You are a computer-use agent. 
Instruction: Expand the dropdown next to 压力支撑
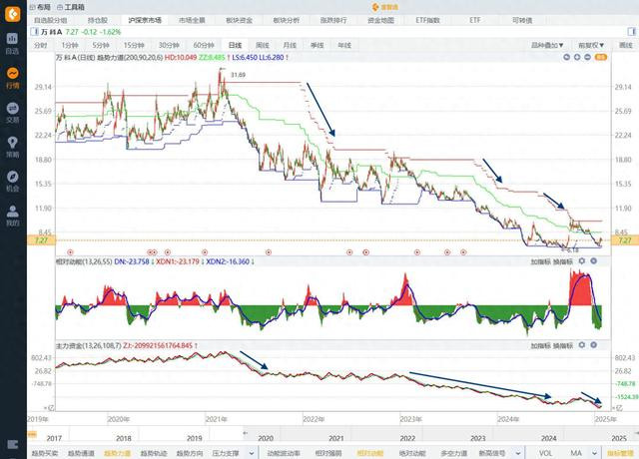click(x=255, y=452)
